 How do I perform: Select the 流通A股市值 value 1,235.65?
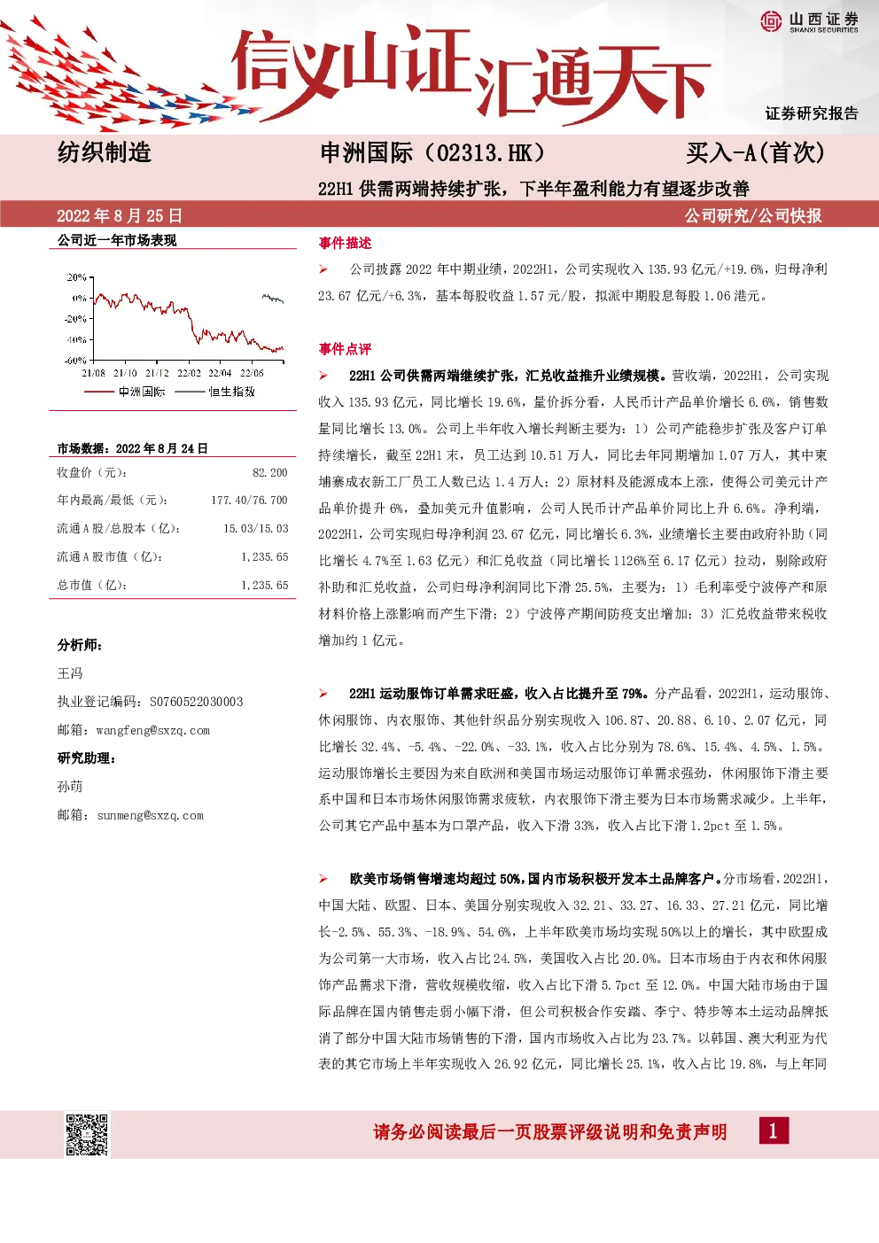[265, 557]
